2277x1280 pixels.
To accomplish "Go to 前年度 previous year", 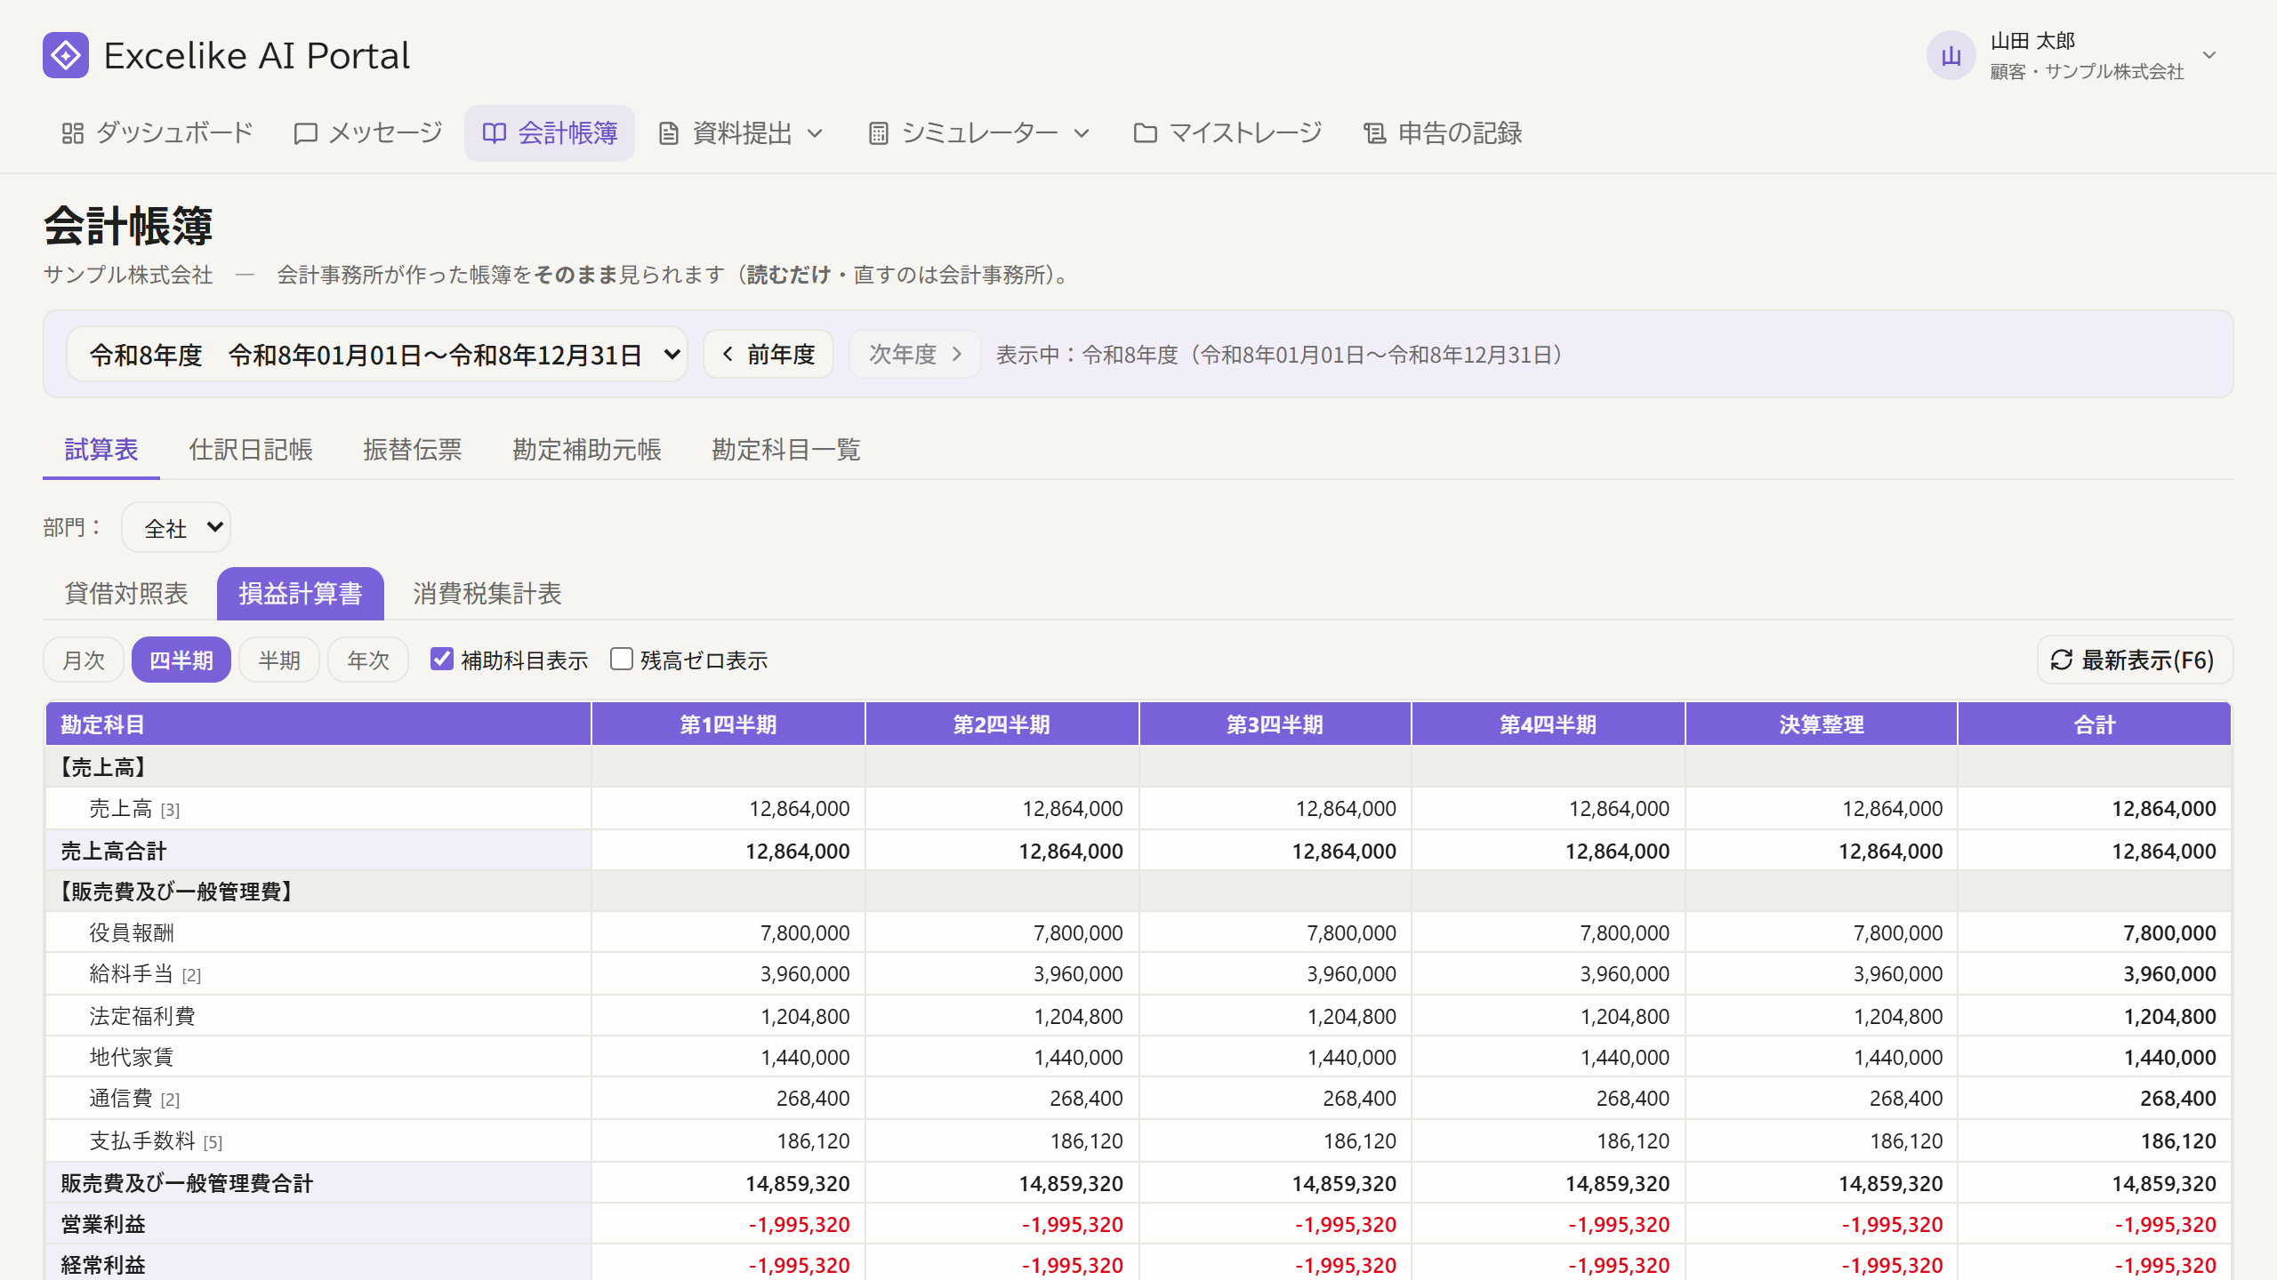I will point(768,354).
